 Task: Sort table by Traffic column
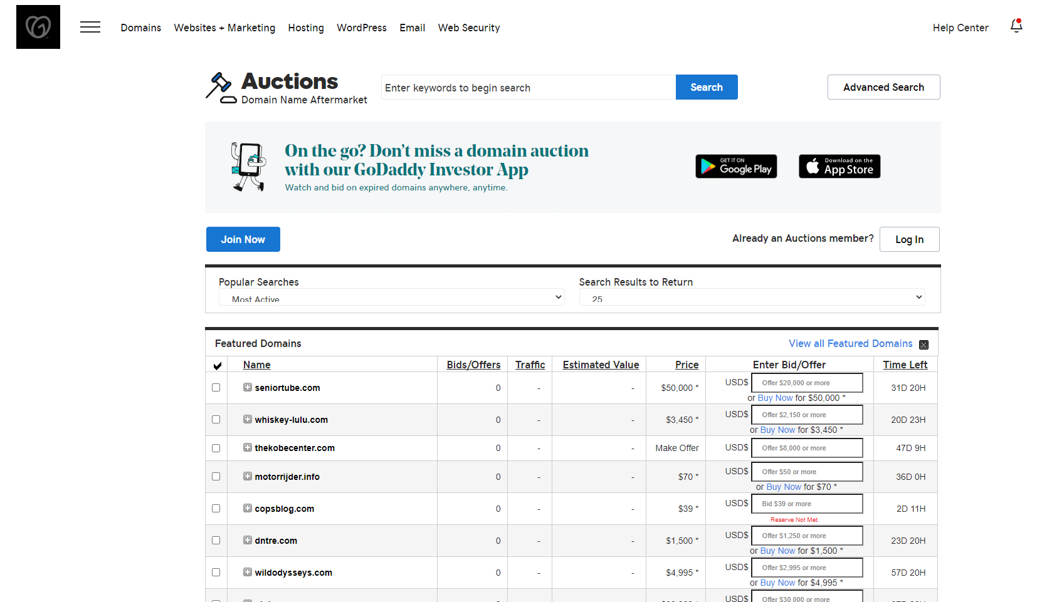(530, 365)
